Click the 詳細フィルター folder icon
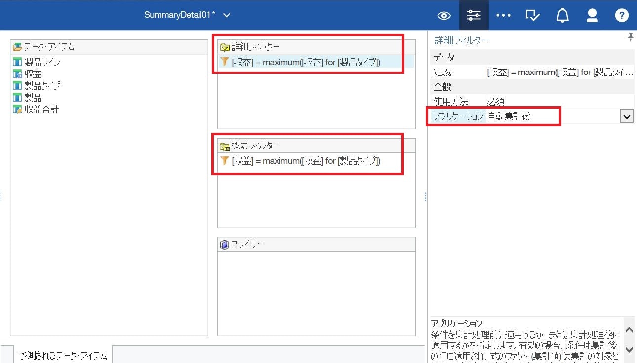This screenshot has height=363, width=637. (x=225, y=47)
